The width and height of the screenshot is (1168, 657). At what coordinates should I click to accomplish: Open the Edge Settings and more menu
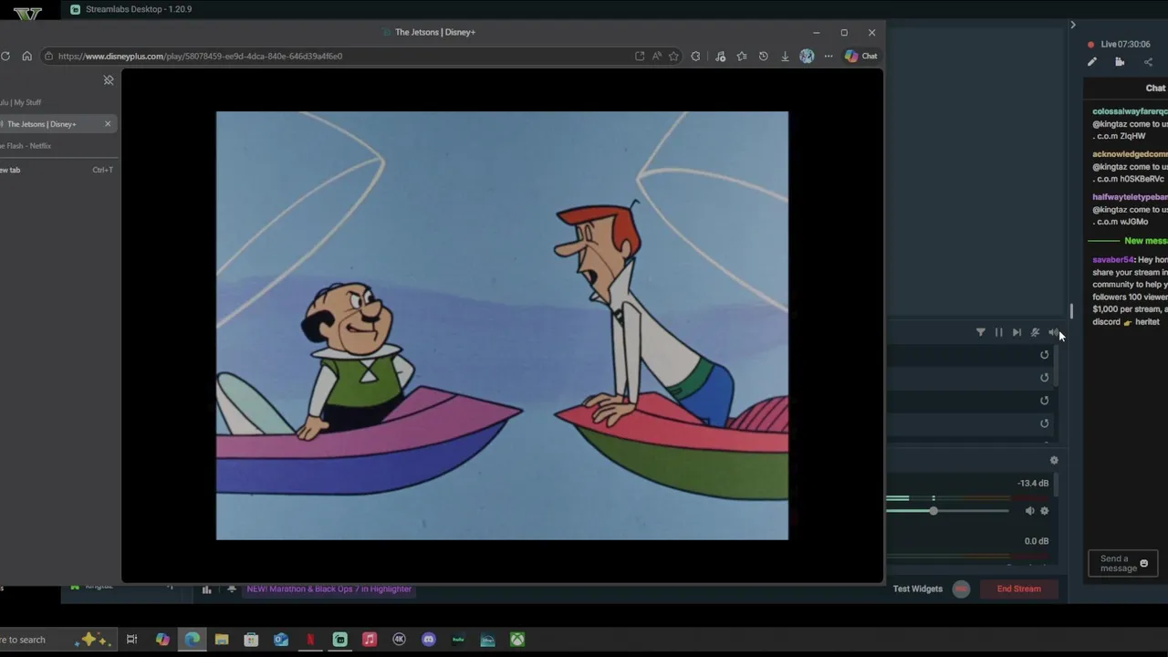pyautogui.click(x=829, y=56)
